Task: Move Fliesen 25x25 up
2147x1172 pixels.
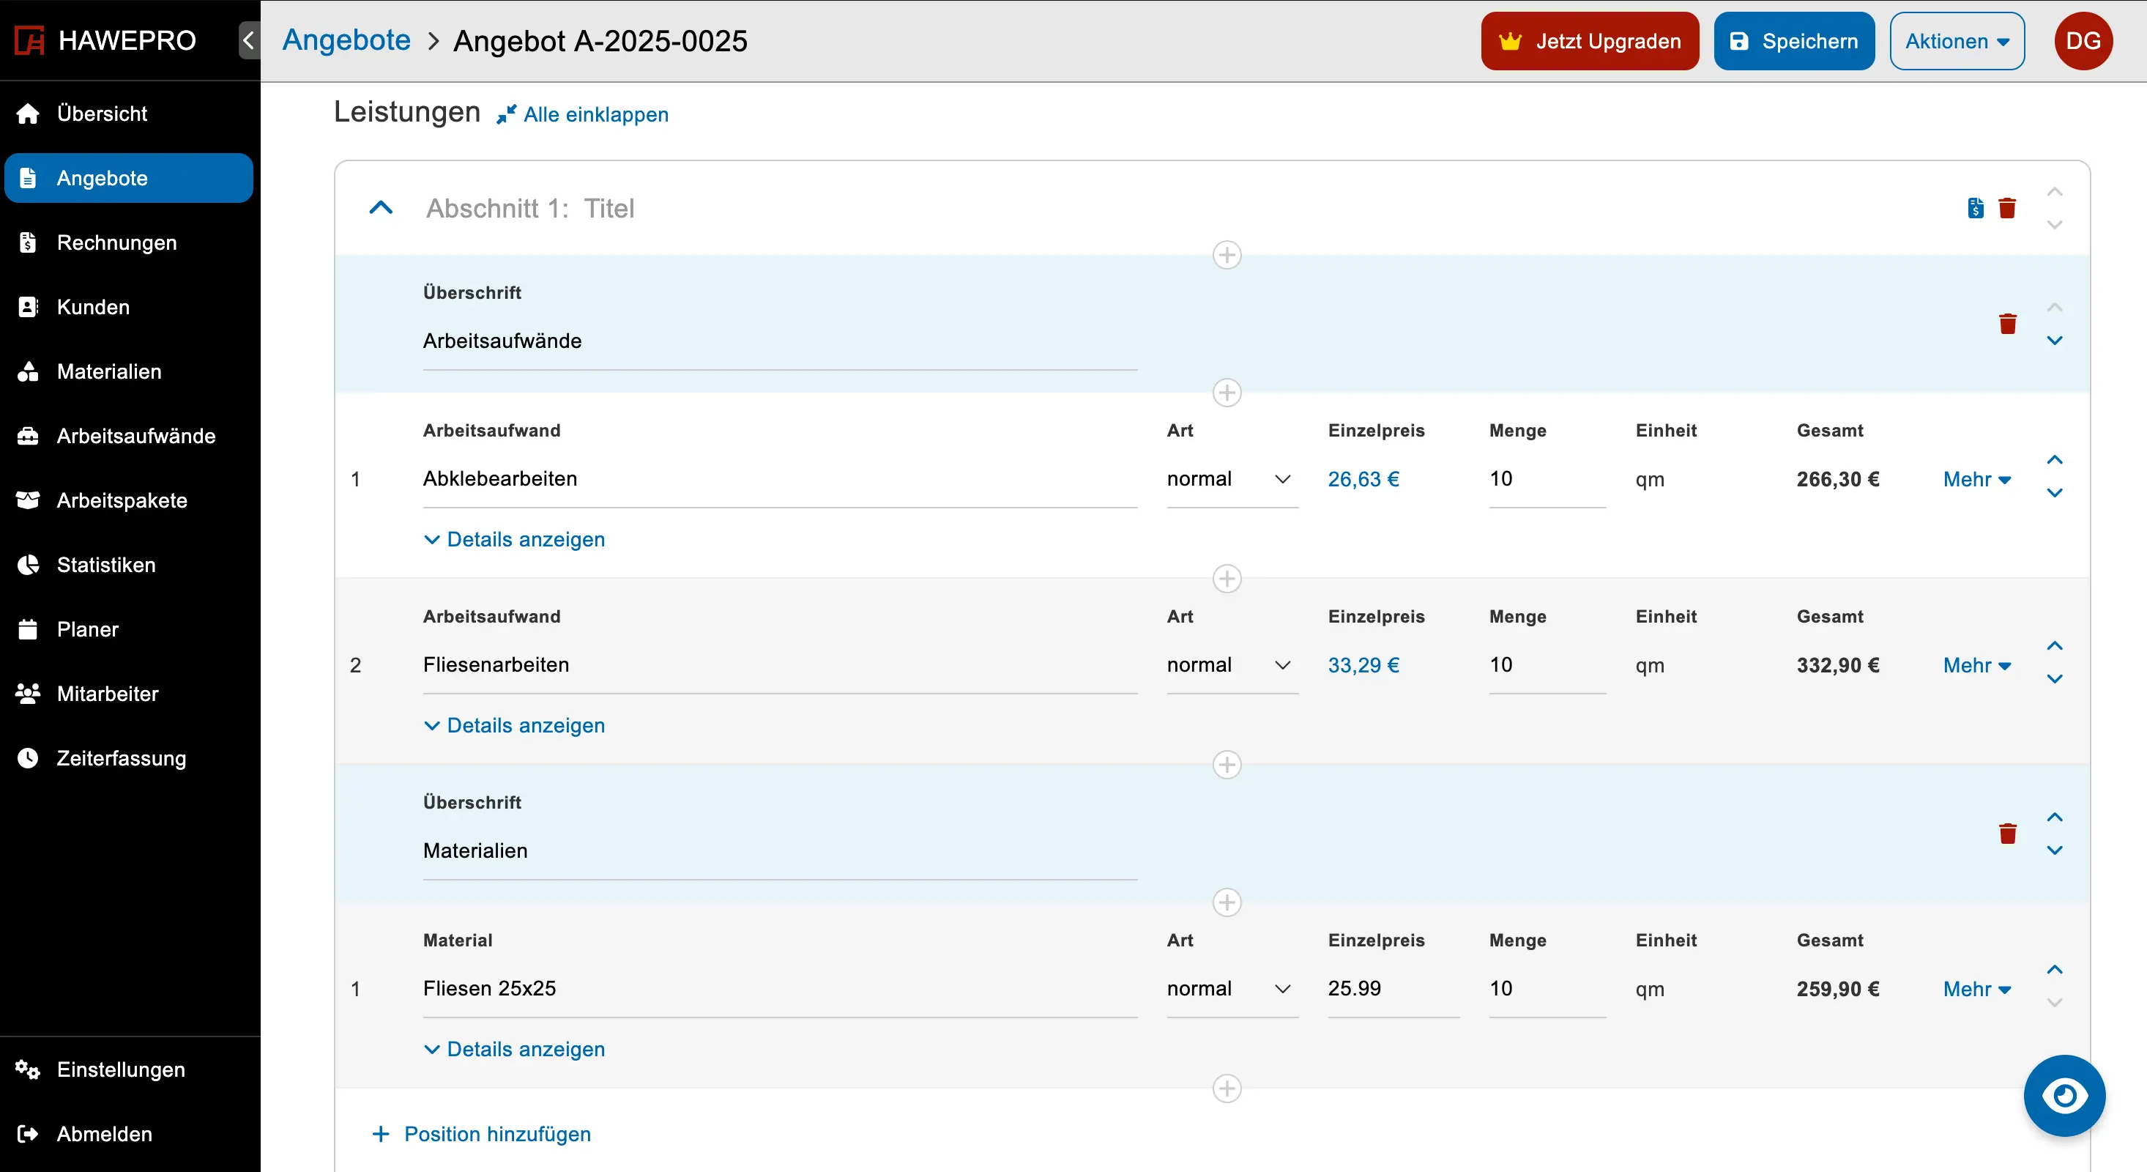Action: tap(2055, 969)
